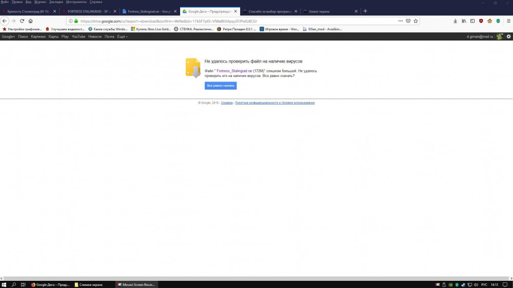Open the Инструменты menu
Viewport: 513px width, 288px height.
pos(76,2)
